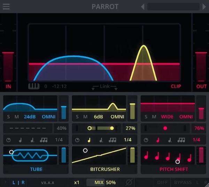The image size is (209, 187).
Task: Toggle the piano keyboard icon
Action: point(34,86)
